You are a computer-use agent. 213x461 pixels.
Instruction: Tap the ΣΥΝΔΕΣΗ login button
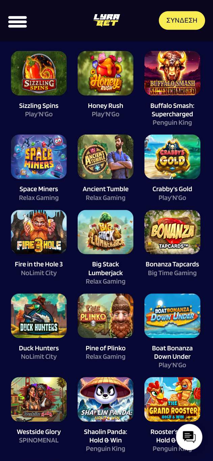pyautogui.click(x=182, y=20)
